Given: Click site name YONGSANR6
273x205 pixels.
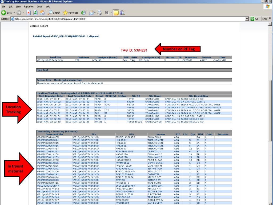Looking at the screenshot, I should pyautogui.click(x=152, y=108).
